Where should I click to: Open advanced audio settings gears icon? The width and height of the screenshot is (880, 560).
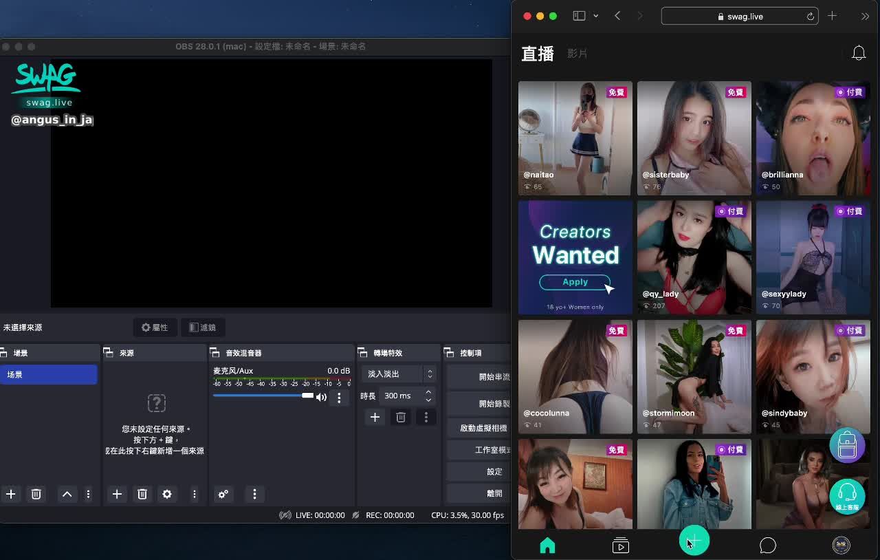pos(223,494)
